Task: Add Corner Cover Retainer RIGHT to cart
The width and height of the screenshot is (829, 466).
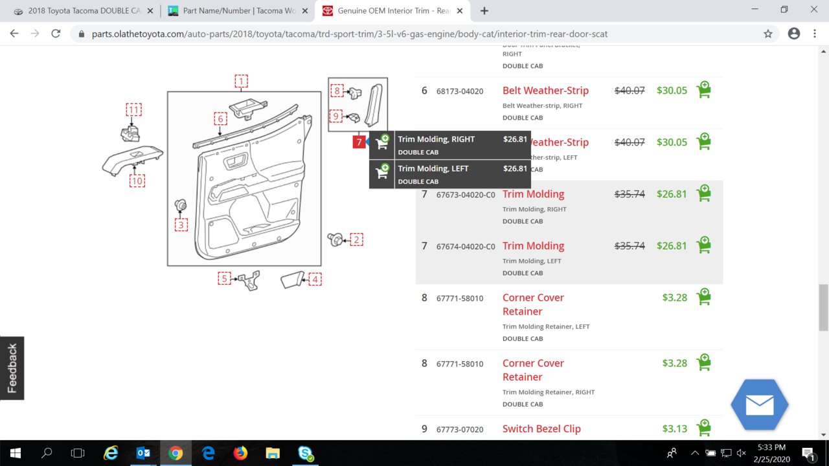Action: 703,362
